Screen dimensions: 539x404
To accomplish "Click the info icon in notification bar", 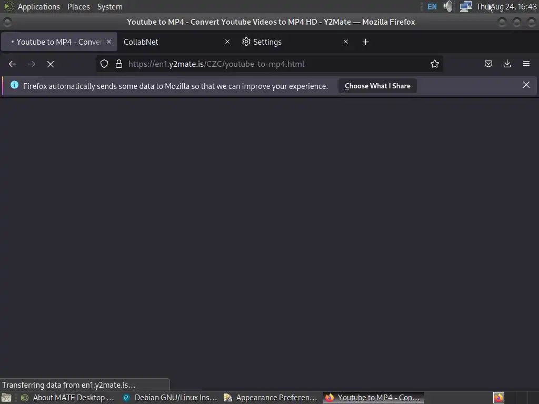I will 14,85.
